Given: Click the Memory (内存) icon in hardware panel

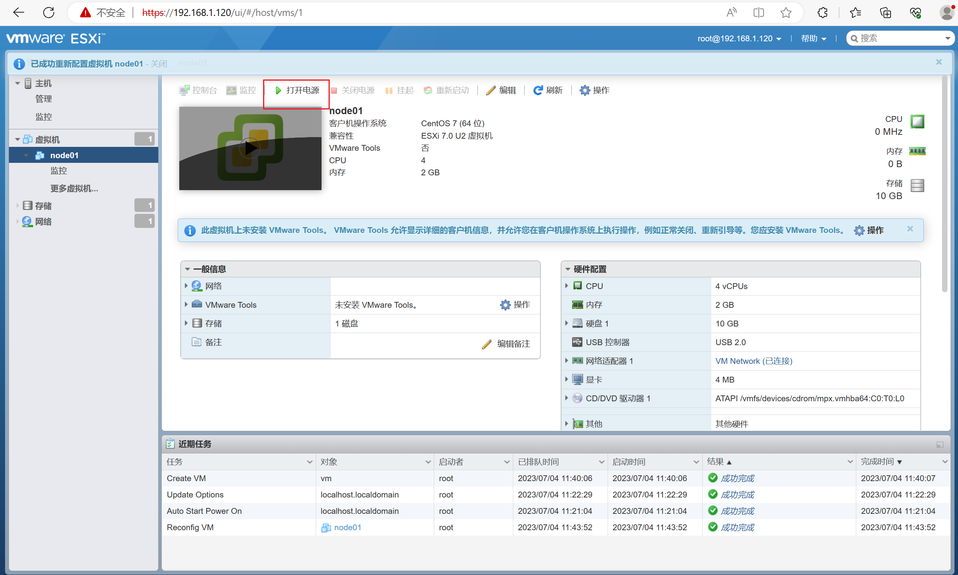Looking at the screenshot, I should pos(577,305).
